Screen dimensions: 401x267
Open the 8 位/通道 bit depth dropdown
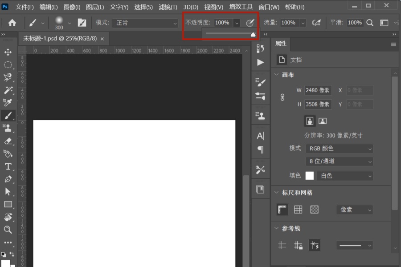(x=340, y=161)
